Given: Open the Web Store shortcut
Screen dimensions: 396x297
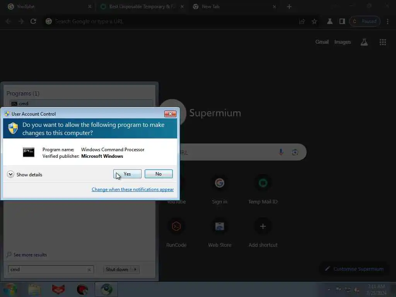Looking at the screenshot, I should (x=220, y=232).
